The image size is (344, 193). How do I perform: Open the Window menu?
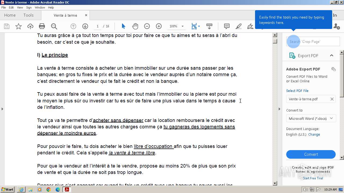pyautogui.click(x=40, y=8)
